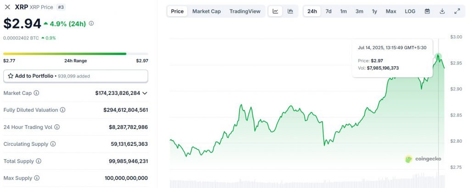Viewport: 470px width, 188px height.
Task: Open the calendar date range picker
Action: point(427,11)
